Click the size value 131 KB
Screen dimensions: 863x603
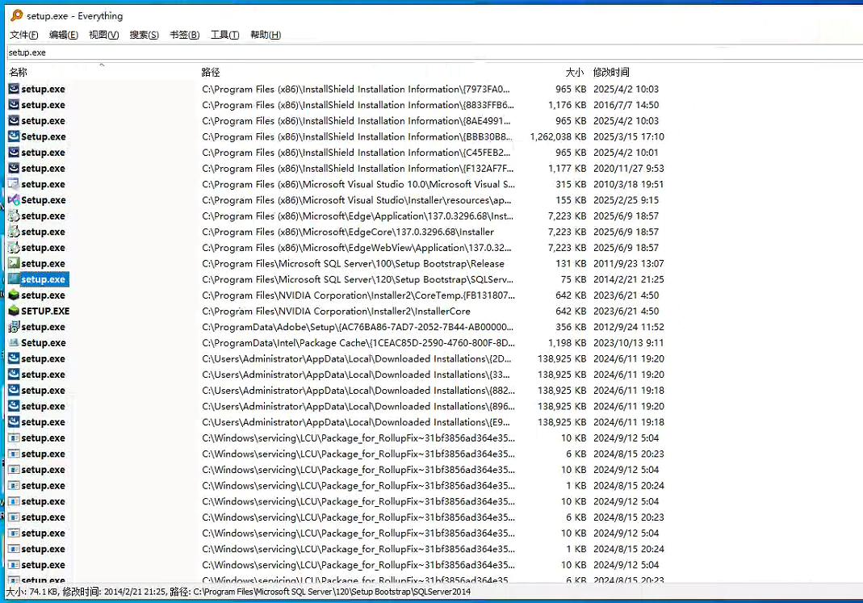click(571, 263)
